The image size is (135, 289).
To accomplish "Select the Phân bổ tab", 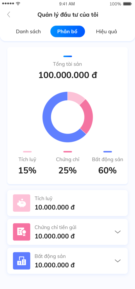I will (67, 32).
